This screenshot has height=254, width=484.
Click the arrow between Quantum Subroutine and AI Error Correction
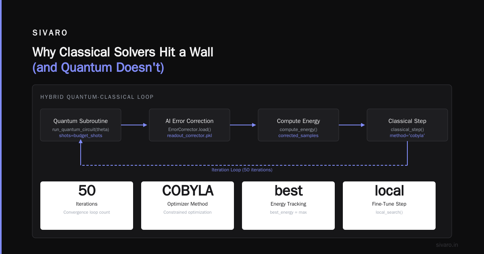pos(135,125)
